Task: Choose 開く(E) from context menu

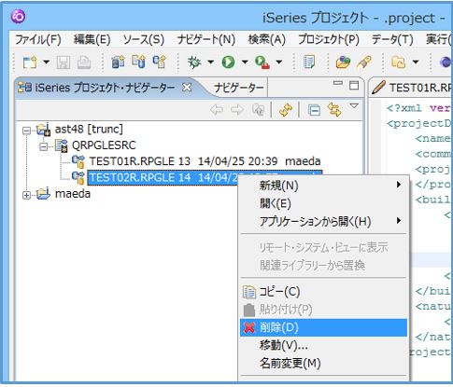Action: (324, 203)
